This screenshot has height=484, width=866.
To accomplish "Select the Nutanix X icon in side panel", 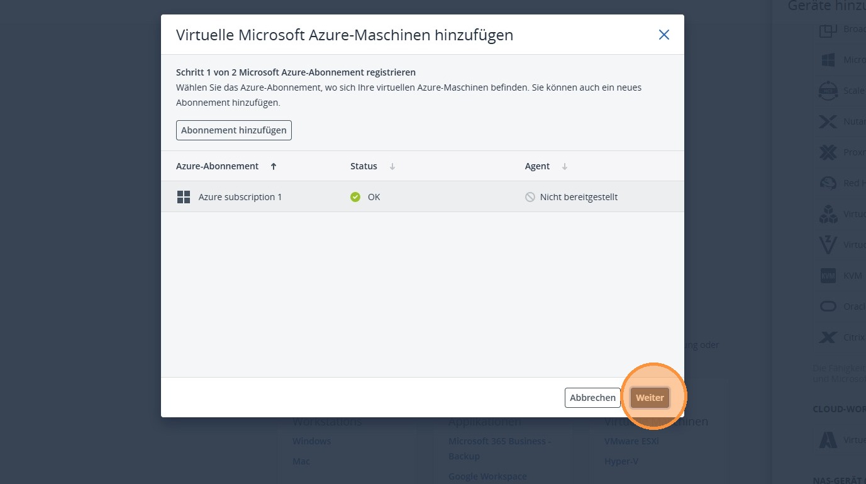I will tap(828, 121).
